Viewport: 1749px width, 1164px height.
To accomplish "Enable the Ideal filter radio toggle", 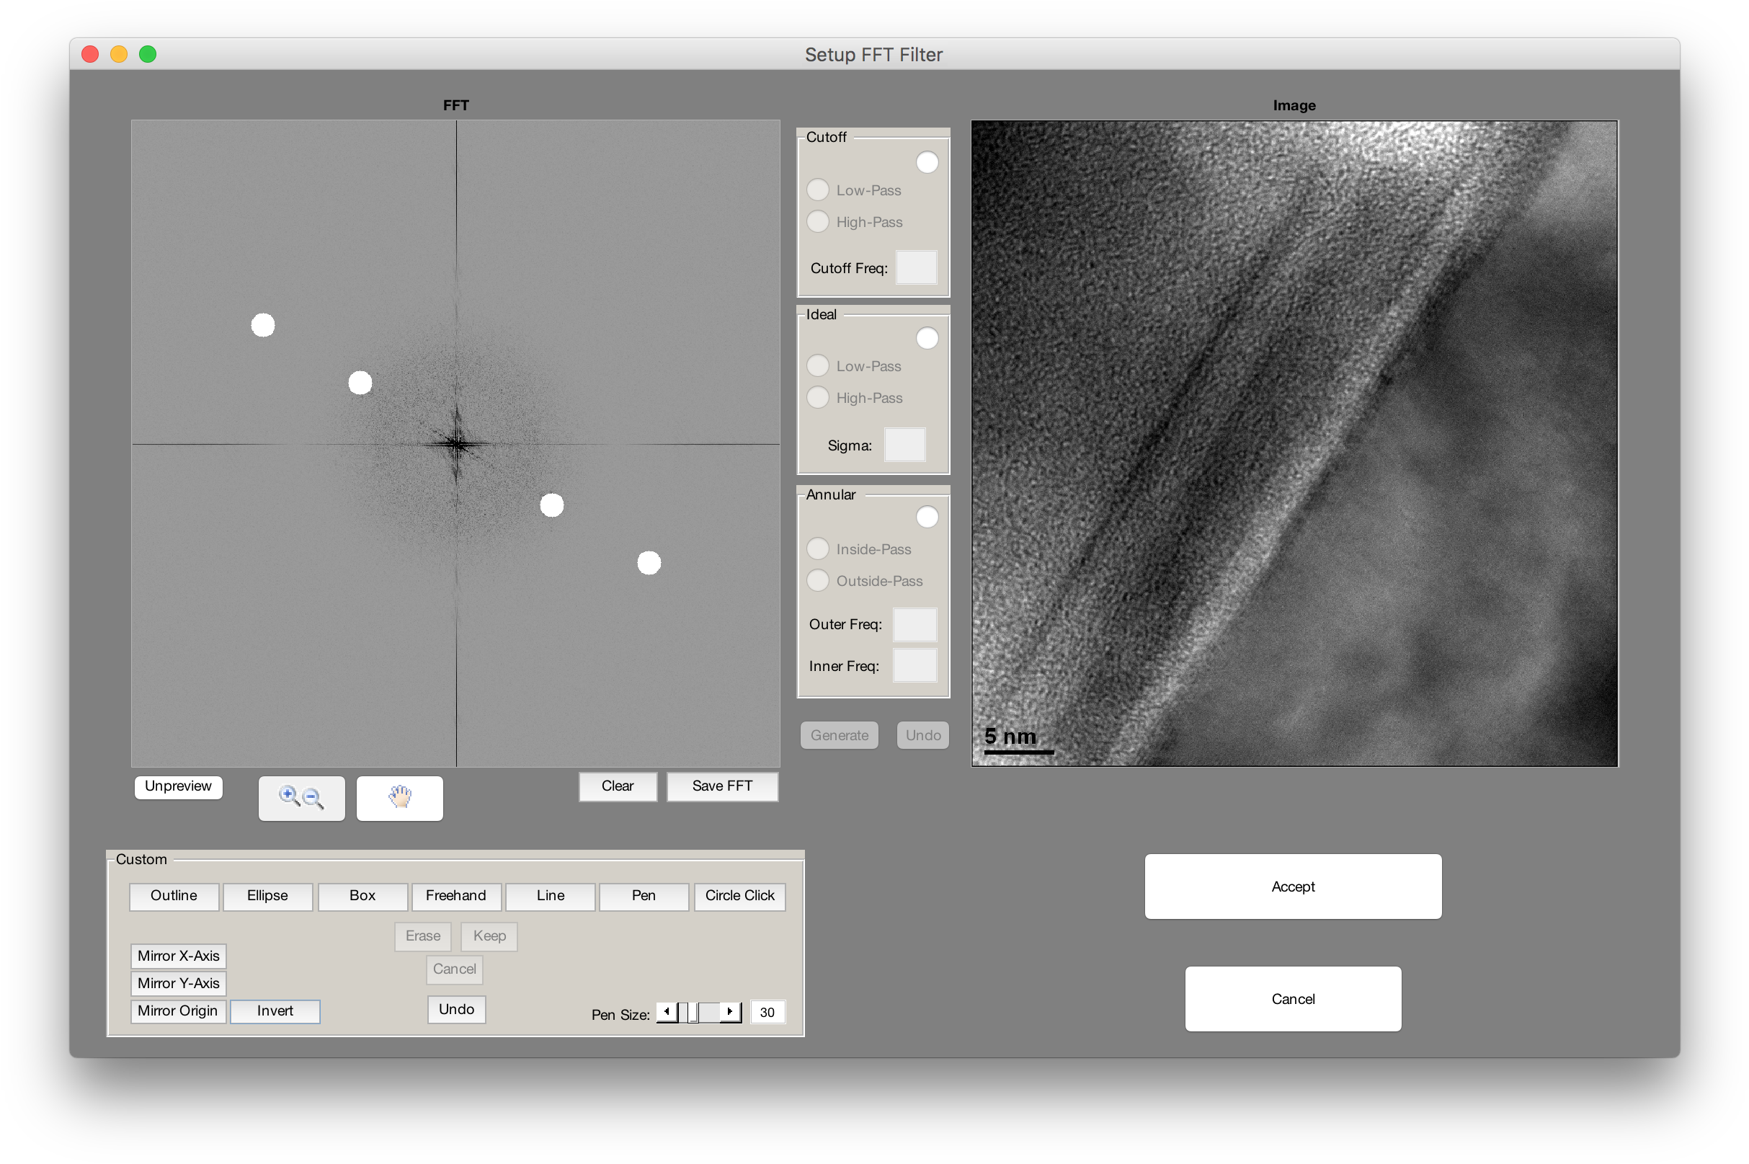I will tap(927, 339).
